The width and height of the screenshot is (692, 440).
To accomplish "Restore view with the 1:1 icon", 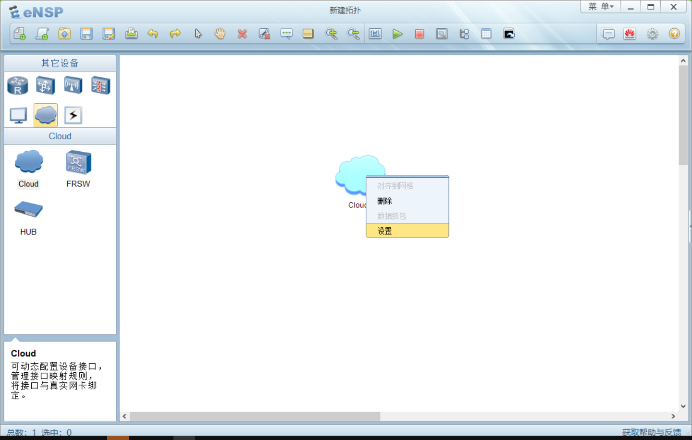I will (x=375, y=34).
